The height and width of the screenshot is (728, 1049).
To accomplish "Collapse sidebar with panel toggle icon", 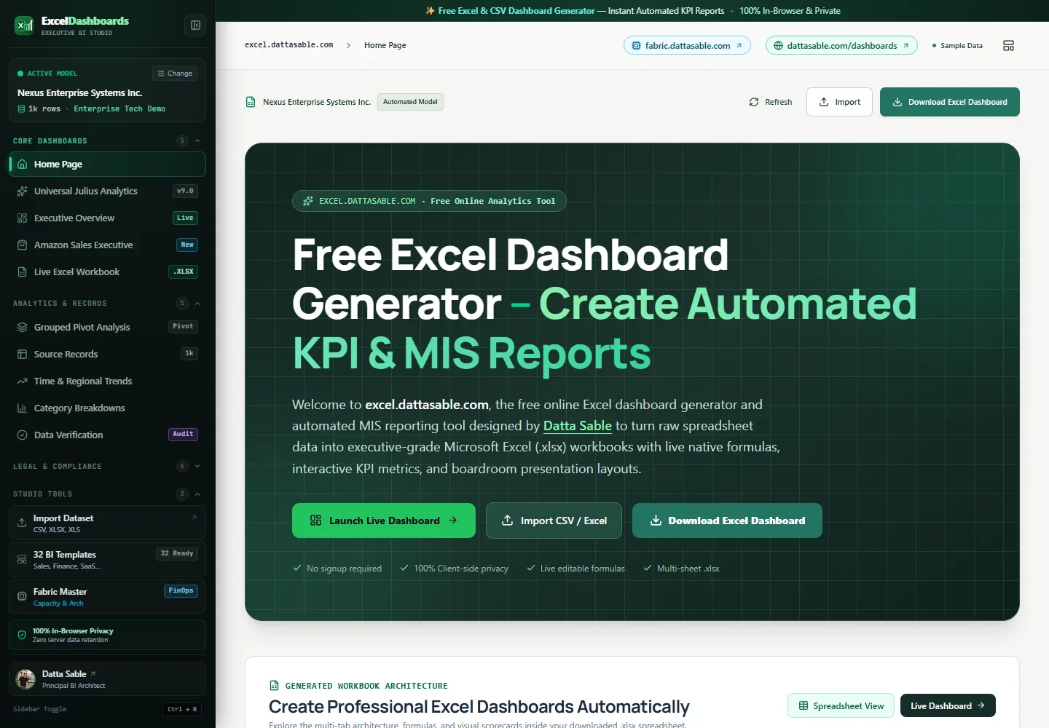I will click(x=195, y=25).
